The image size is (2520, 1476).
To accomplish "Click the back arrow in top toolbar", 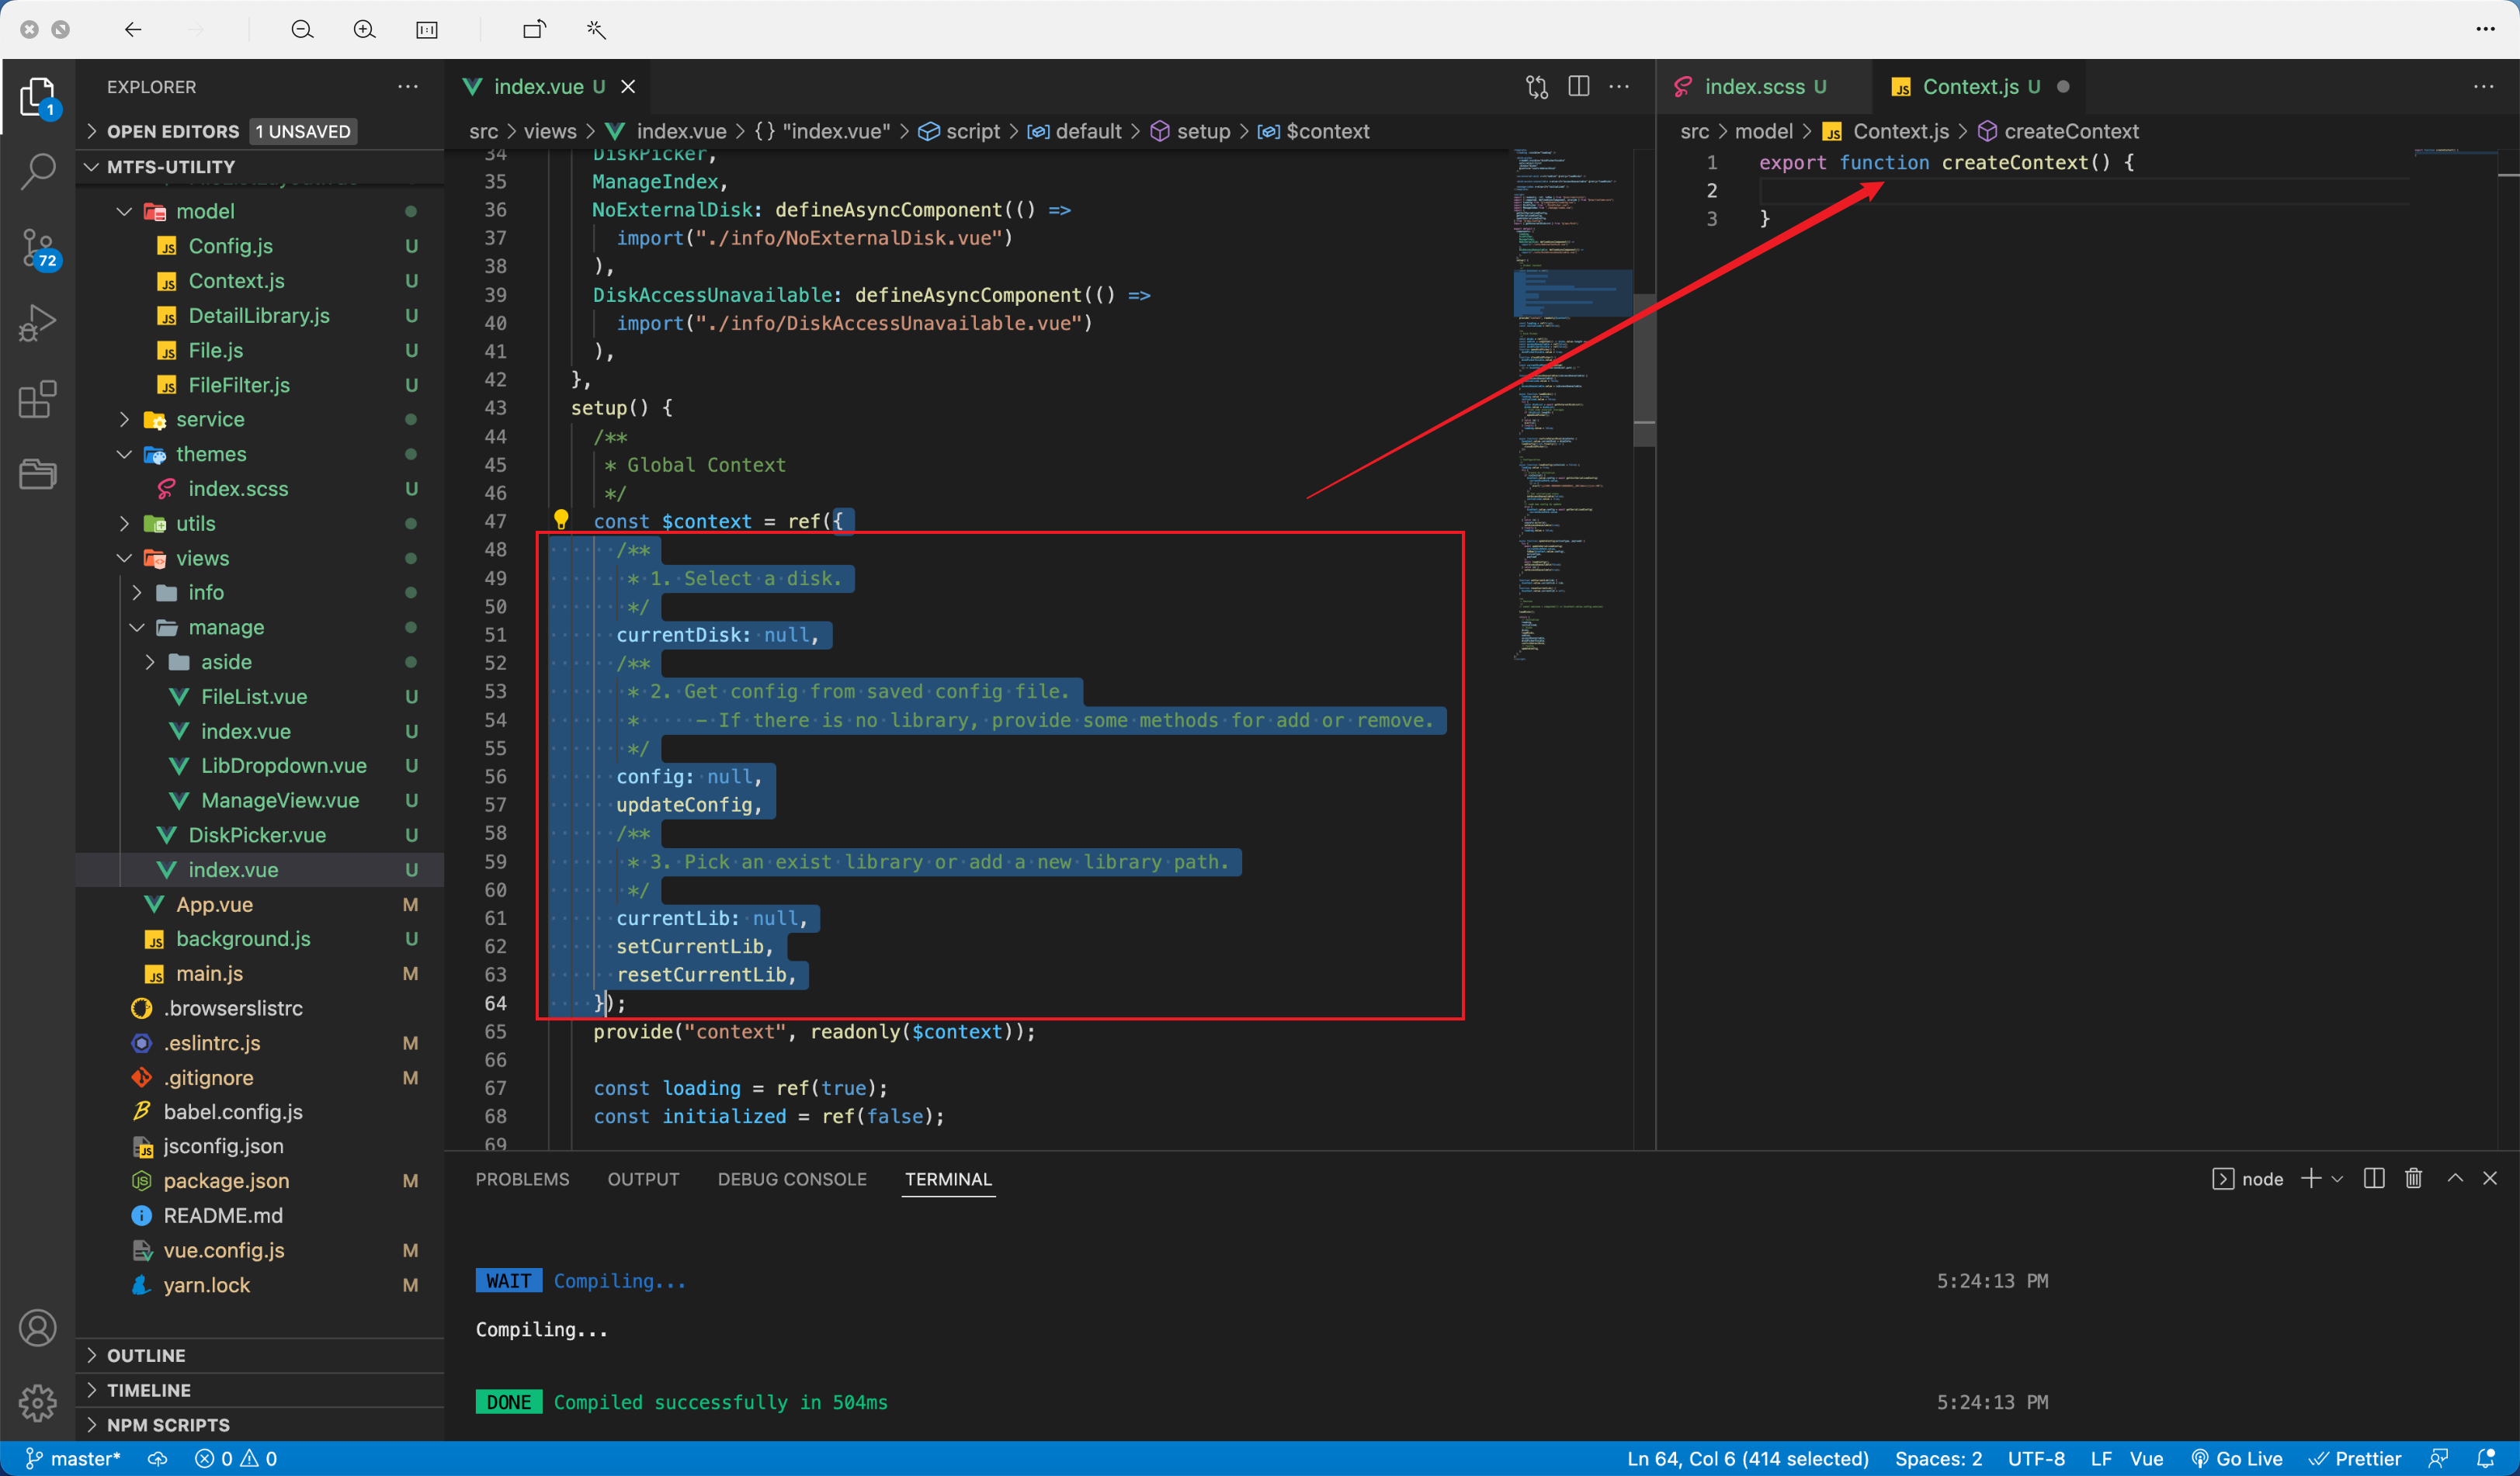I will [x=133, y=30].
